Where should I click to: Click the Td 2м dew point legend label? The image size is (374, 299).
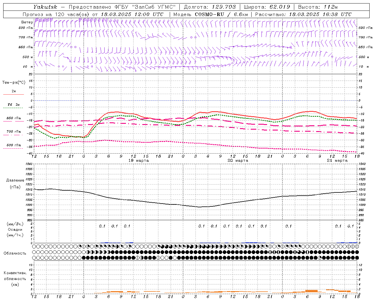(x=14, y=105)
